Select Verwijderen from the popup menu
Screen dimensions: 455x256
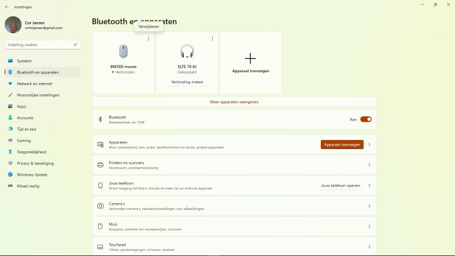tap(148, 27)
